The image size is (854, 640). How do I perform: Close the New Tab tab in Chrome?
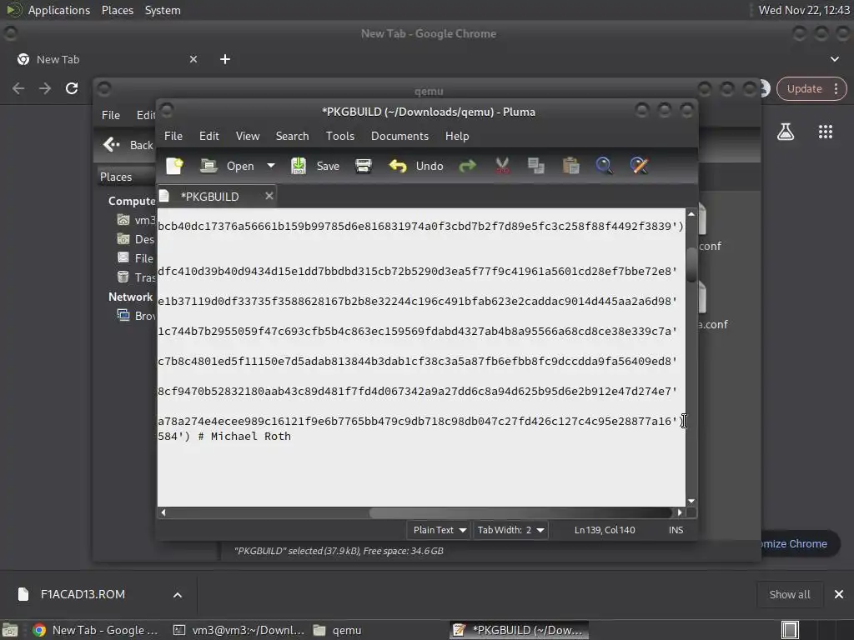coord(193,59)
